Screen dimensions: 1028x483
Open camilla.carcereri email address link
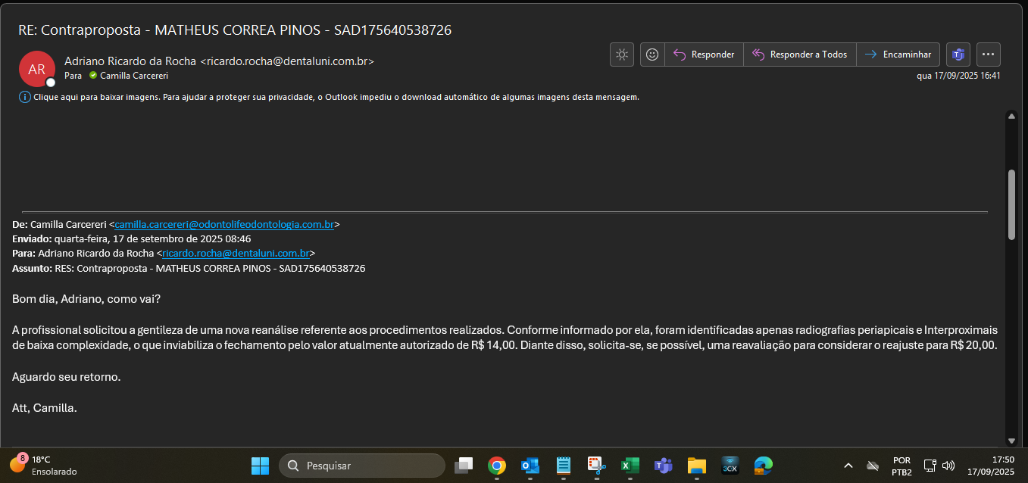(224, 225)
